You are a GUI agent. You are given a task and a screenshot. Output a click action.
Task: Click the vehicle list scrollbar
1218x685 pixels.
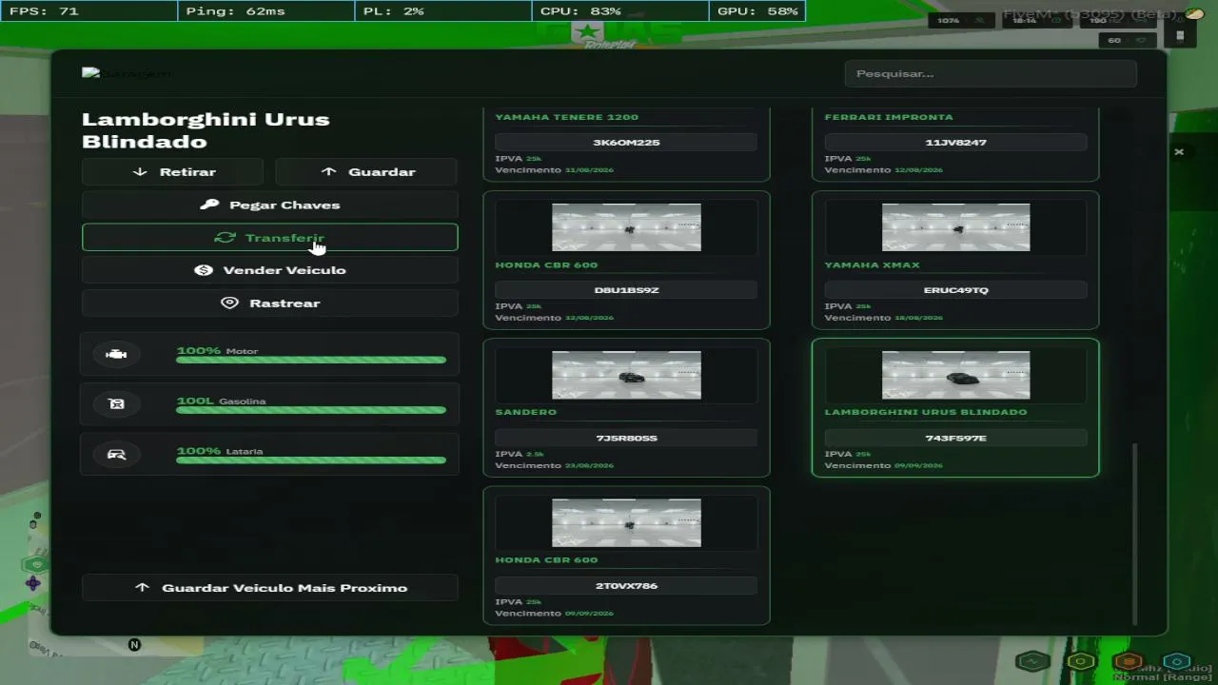point(1134,535)
